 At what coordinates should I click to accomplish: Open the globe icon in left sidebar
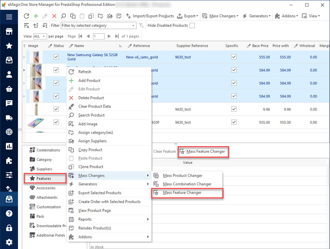(x=9, y=132)
